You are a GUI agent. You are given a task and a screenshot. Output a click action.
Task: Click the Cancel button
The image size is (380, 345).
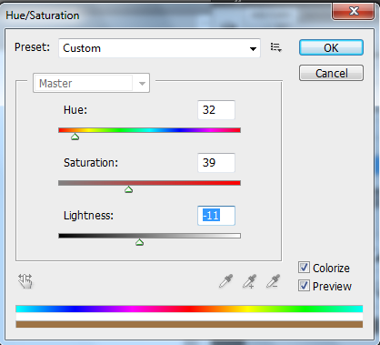(x=331, y=73)
